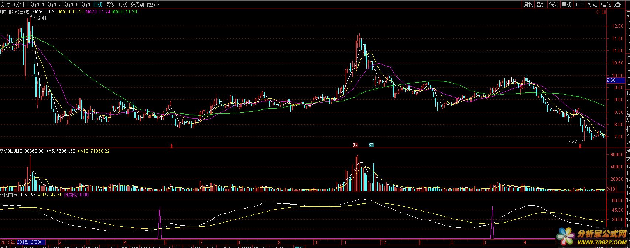Open the F10 company info page
630x248 pixels.
(579, 4)
